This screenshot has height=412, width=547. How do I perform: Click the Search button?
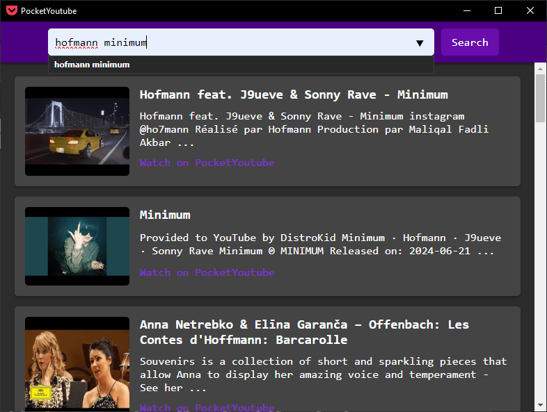coord(470,42)
